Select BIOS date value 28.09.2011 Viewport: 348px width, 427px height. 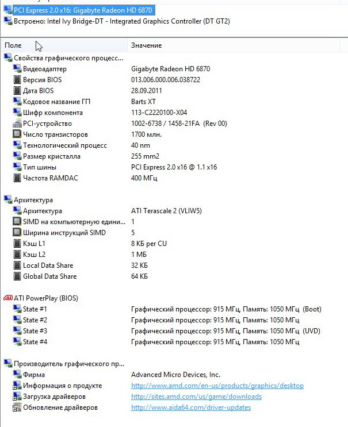coord(147,90)
